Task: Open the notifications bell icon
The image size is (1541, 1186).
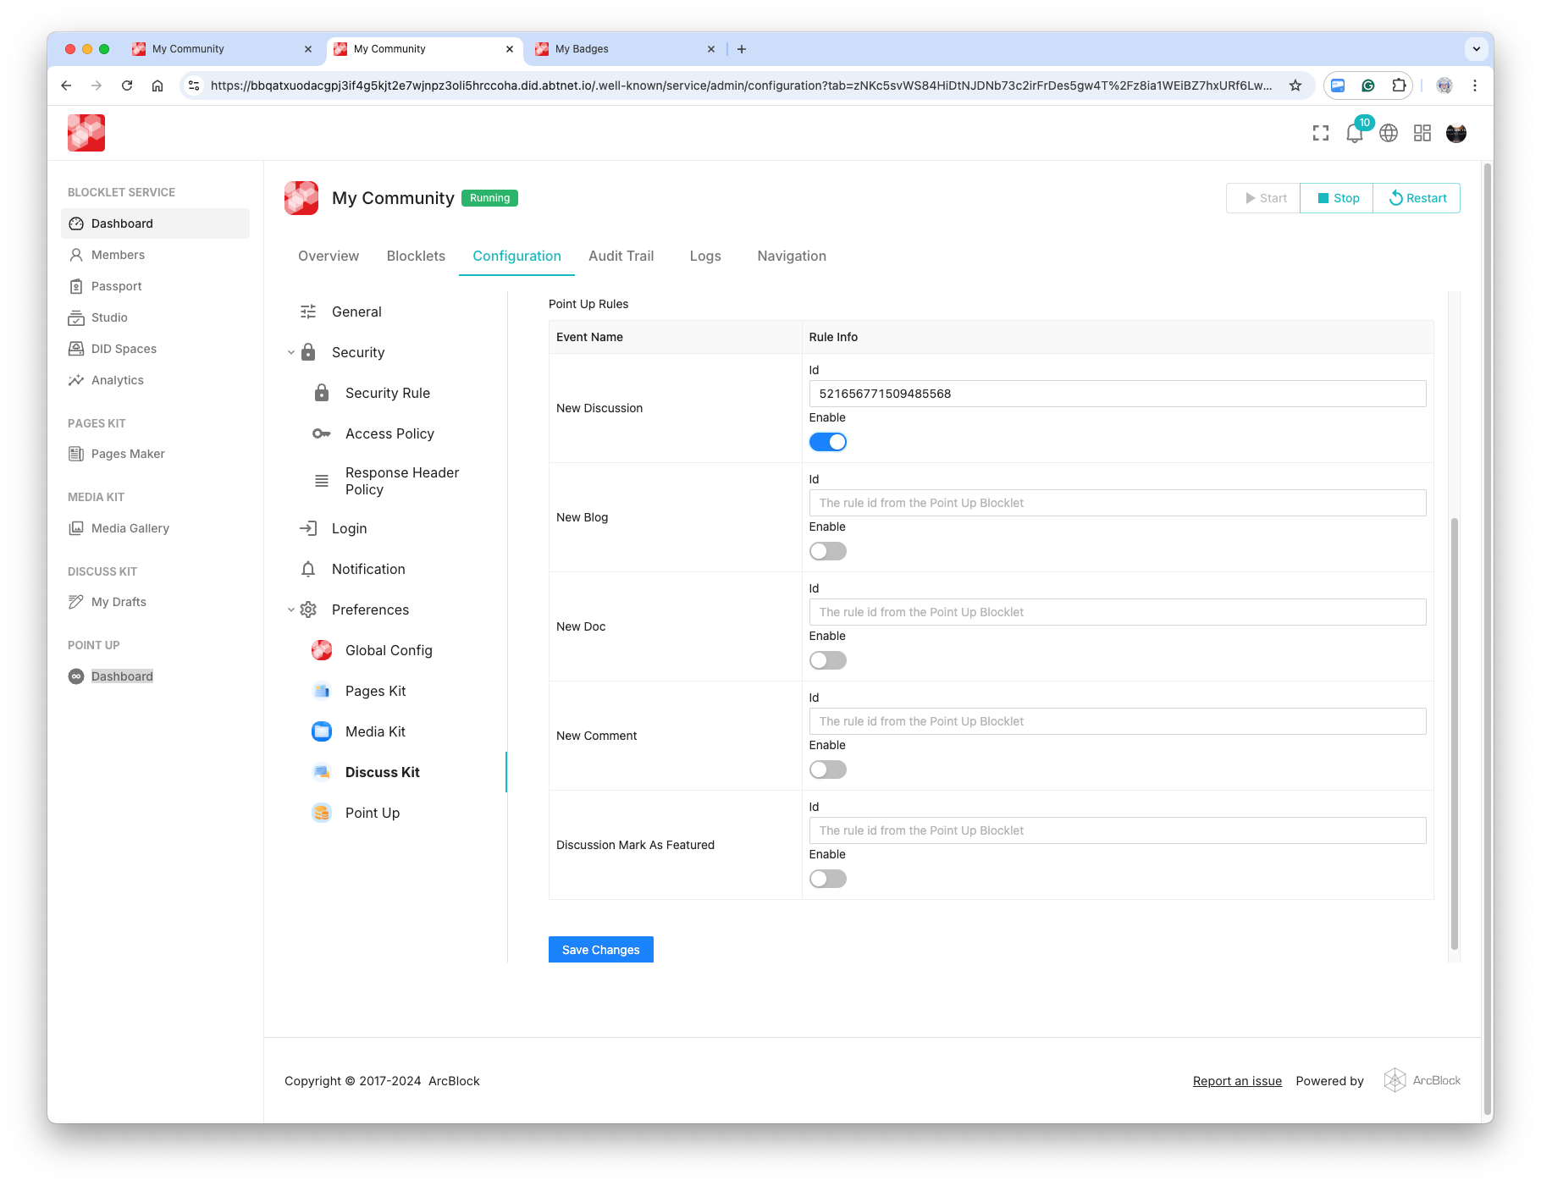Action: click(x=1354, y=134)
